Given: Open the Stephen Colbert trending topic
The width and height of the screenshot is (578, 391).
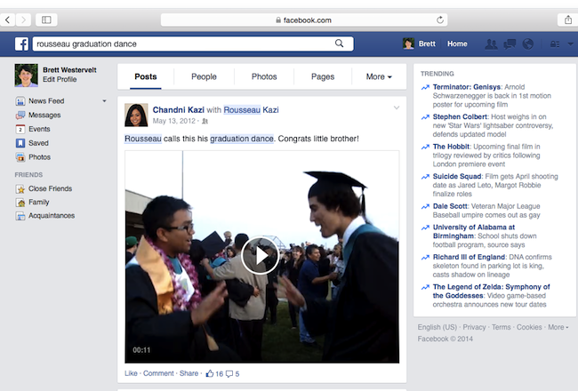Looking at the screenshot, I should [460, 116].
